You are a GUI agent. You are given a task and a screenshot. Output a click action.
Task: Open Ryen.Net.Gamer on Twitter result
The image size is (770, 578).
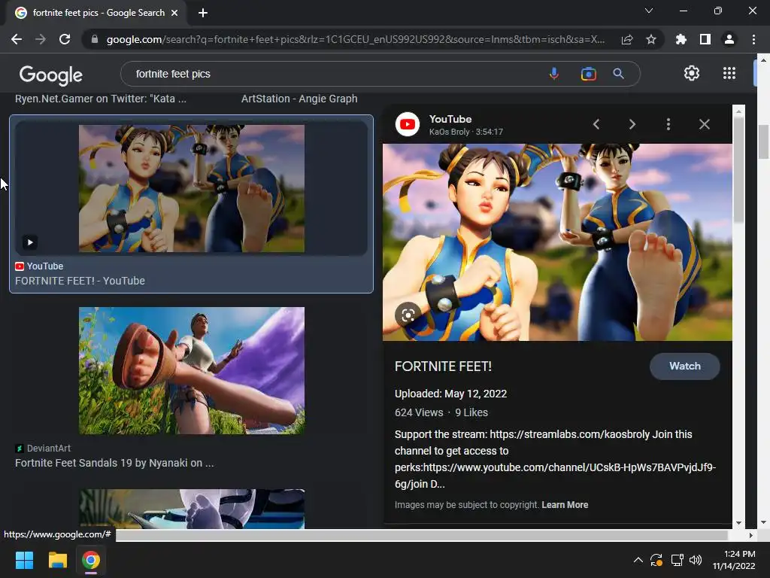point(101,99)
